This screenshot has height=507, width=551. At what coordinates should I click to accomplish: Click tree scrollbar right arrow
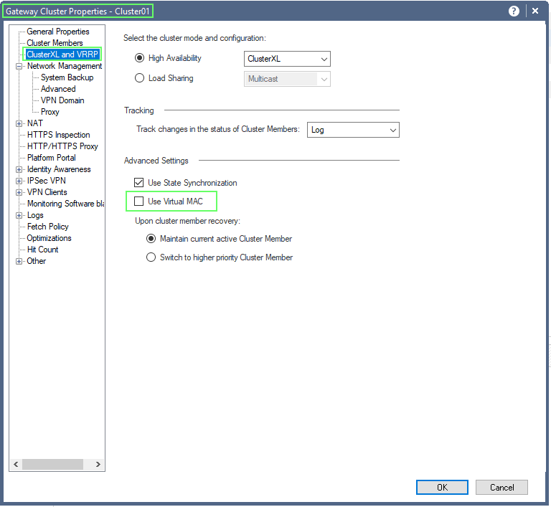[x=98, y=465]
